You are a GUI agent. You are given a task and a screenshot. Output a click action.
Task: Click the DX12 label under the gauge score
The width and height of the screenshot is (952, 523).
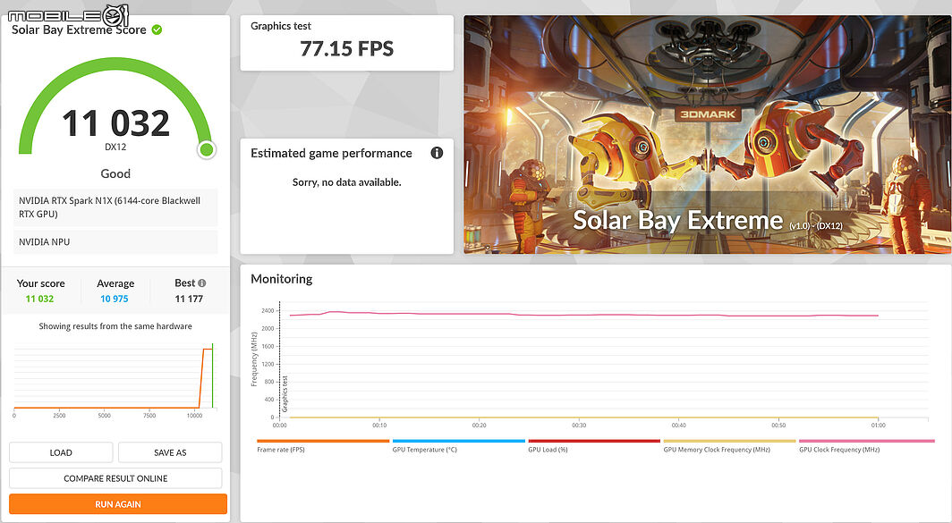point(115,147)
